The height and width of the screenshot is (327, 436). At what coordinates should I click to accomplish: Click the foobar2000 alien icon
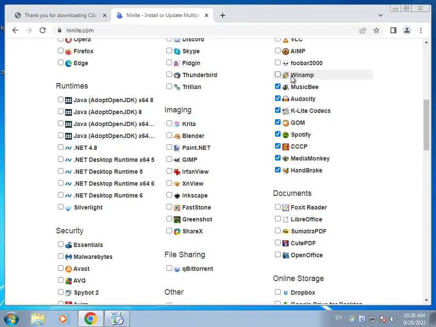click(286, 63)
